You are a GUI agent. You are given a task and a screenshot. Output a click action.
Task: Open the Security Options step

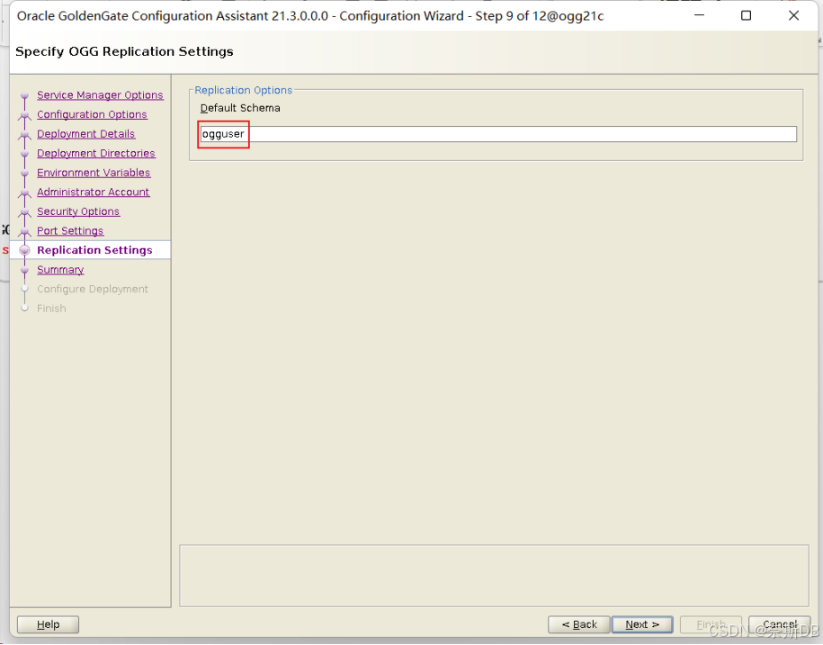coord(78,211)
